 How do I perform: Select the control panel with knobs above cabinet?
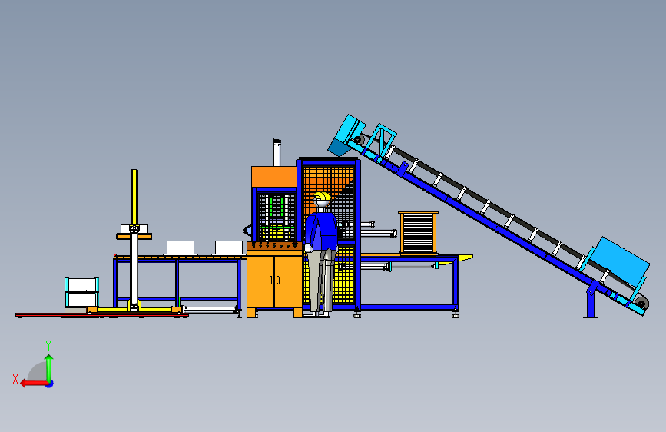click(x=274, y=246)
